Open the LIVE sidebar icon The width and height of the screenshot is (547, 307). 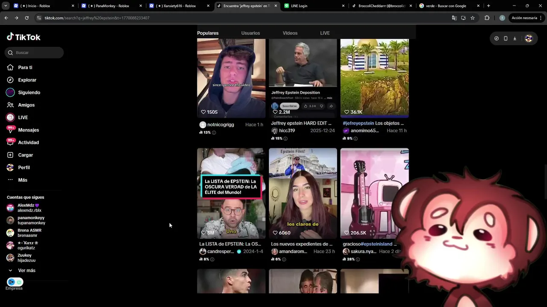10,117
